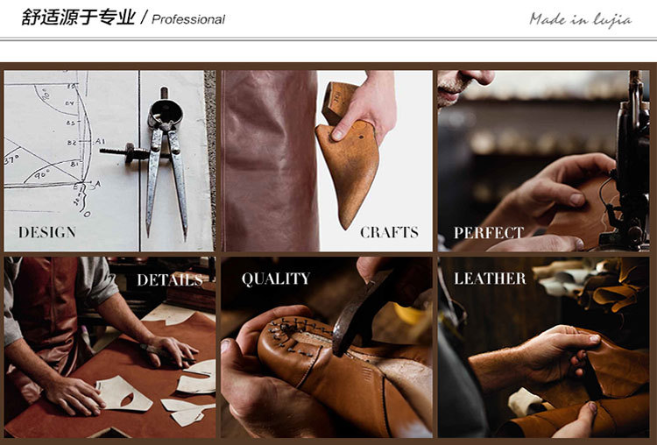Click the craftsman's face in PERFECT tile
This screenshot has height=445, width=657.
(x=461, y=86)
